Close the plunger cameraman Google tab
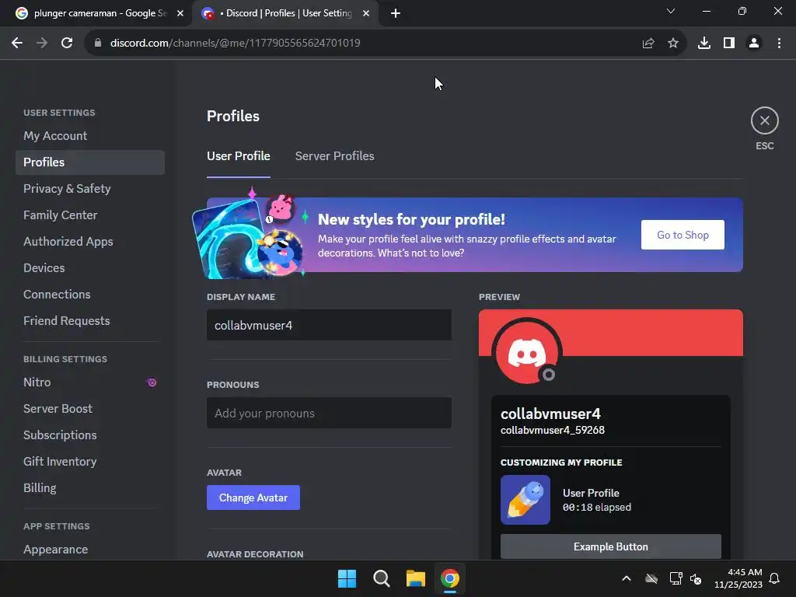The height and width of the screenshot is (597, 796). click(x=180, y=14)
